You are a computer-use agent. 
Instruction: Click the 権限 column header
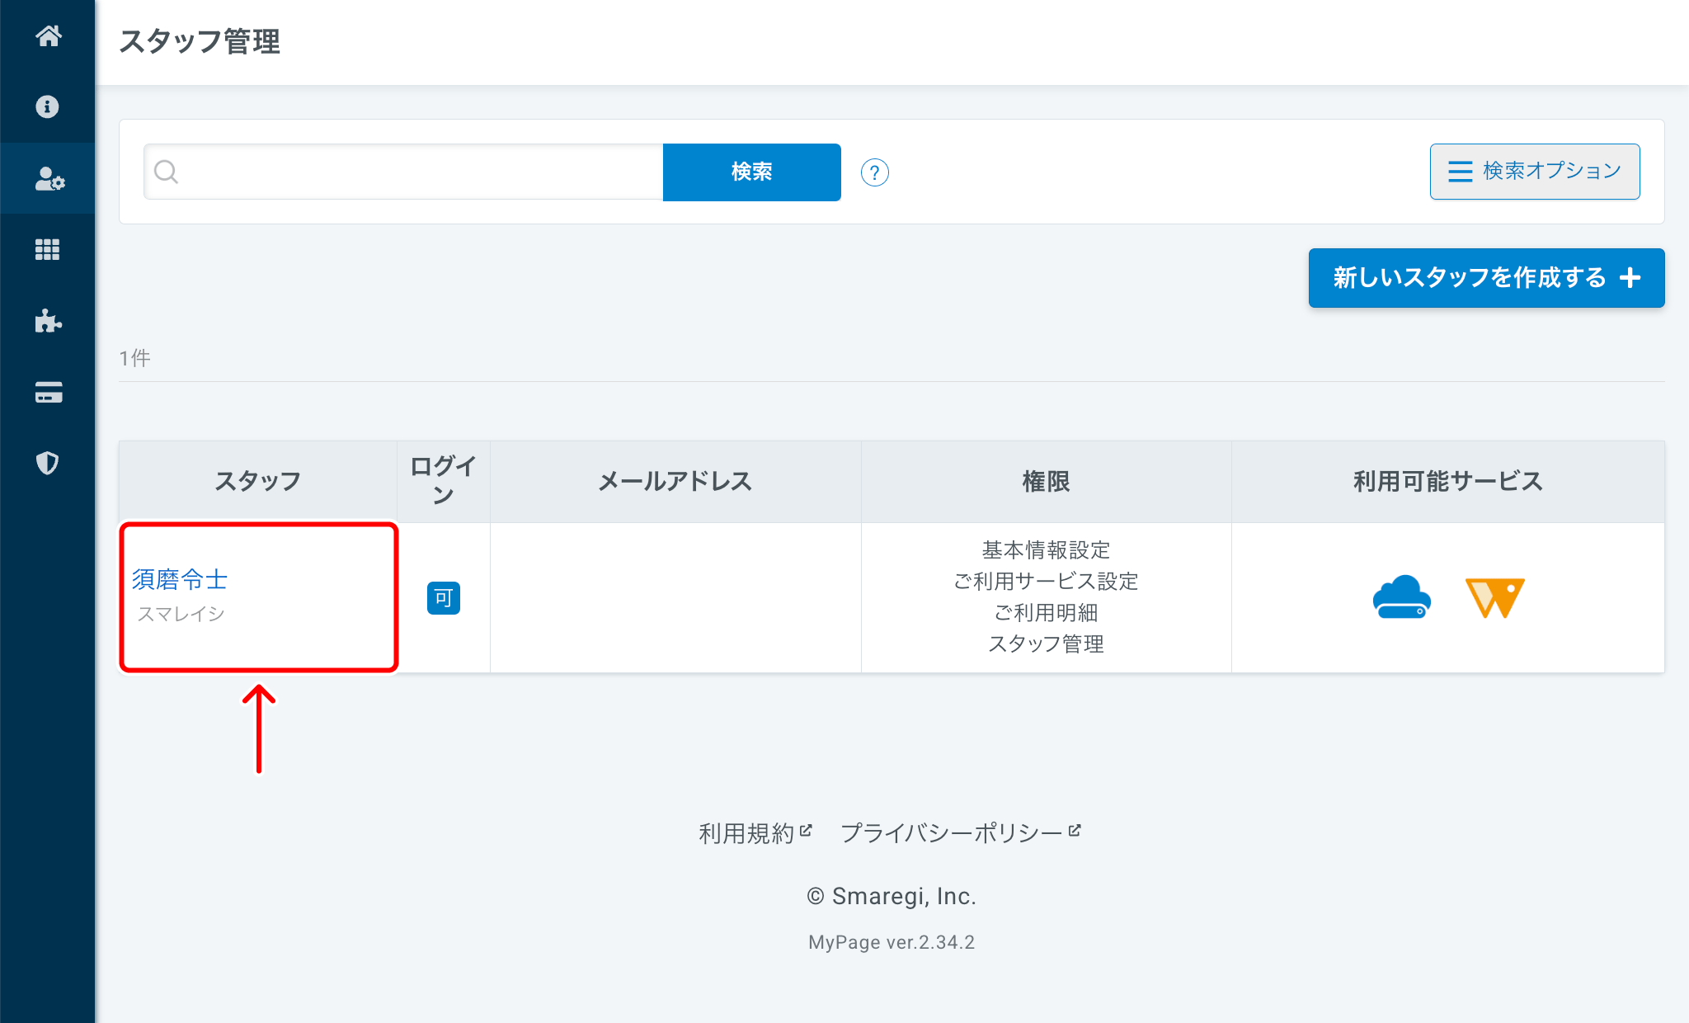coord(1046,481)
